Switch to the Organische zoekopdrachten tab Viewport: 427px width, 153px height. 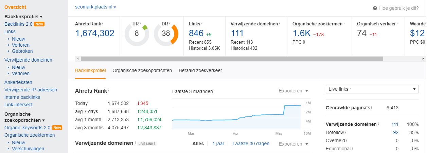click(142, 70)
